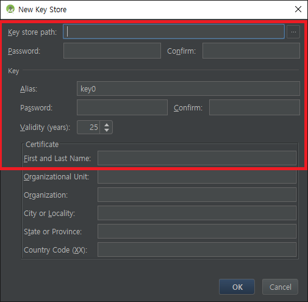
Task: Click the Country Code (XX) field
Action: click(197, 250)
